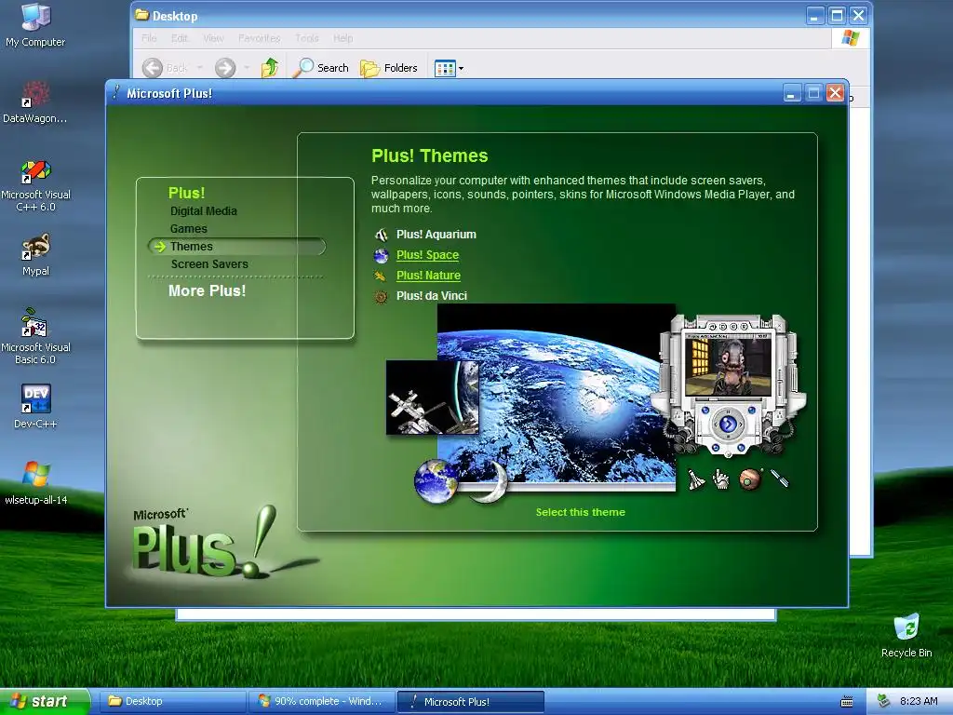Viewport: 953px width, 715px height.
Task: Open the Games section
Action: pos(188,229)
